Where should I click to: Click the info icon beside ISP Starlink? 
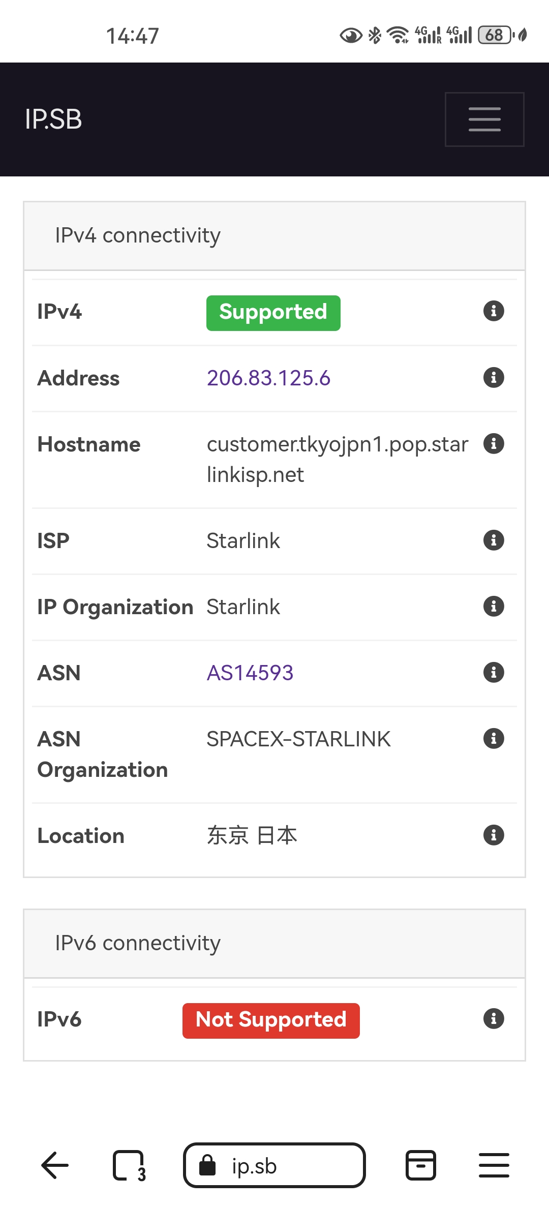tap(493, 540)
